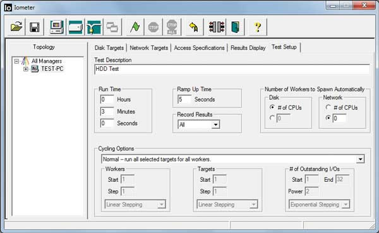Reset the workers with yellow arrow icon

point(194,27)
